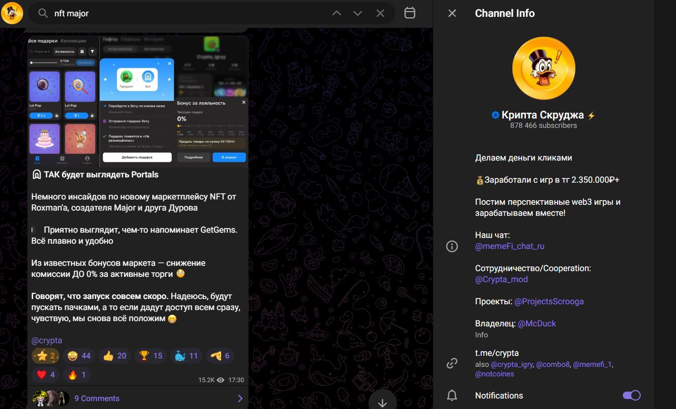Open the @memefi_1 username link
Screen dimensions: 676x409
[x=593, y=364]
